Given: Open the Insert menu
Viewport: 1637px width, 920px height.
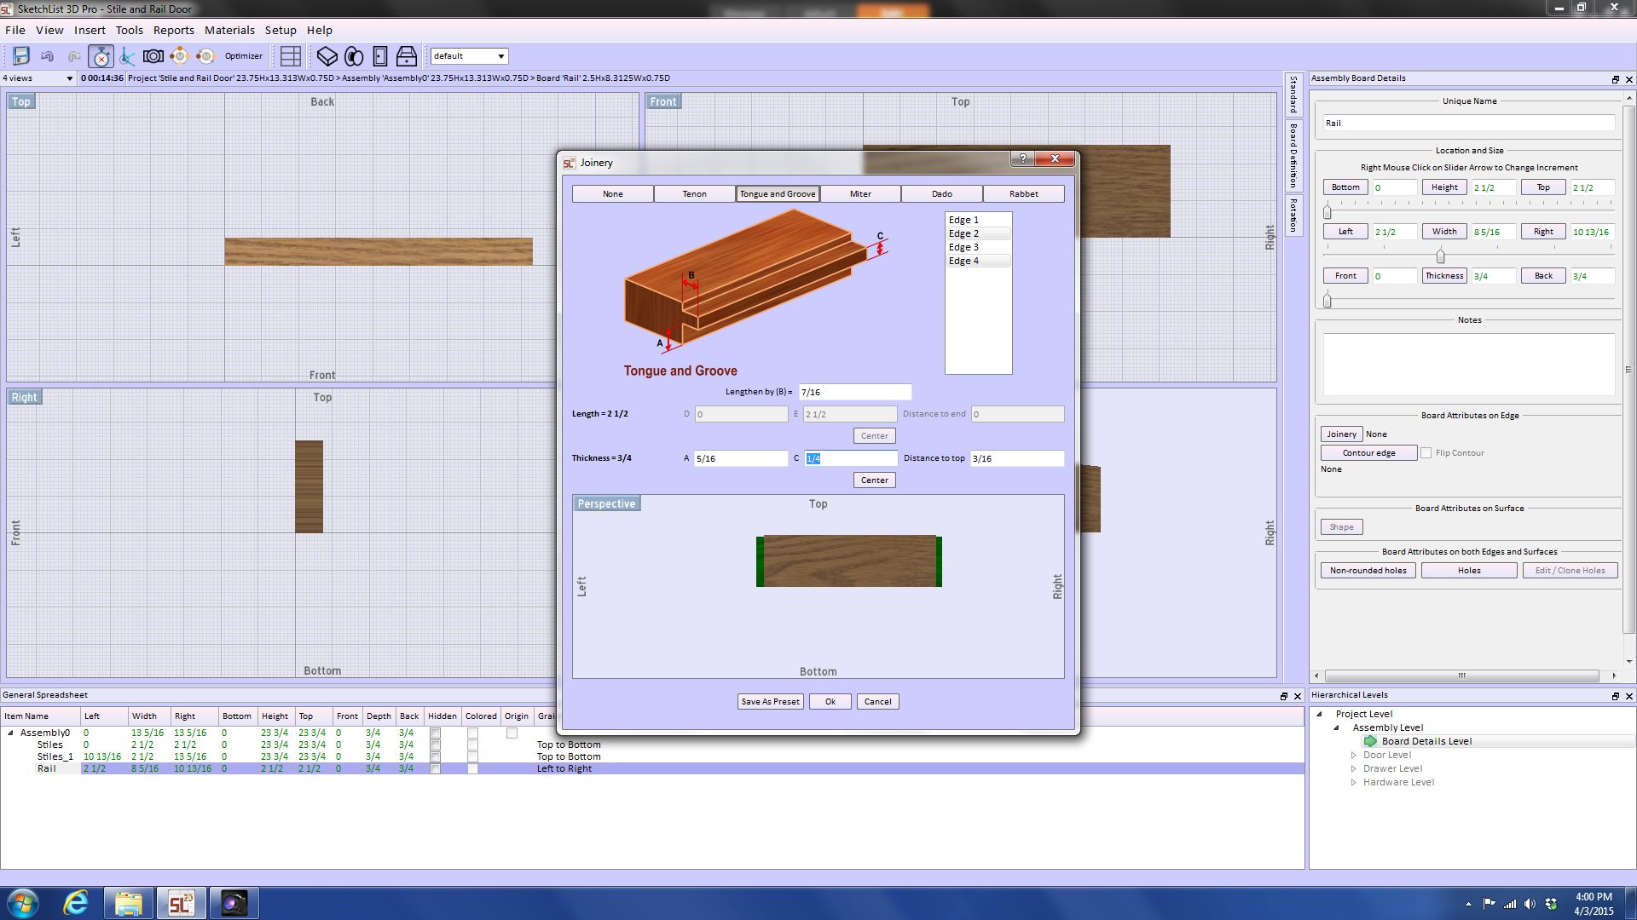Looking at the screenshot, I should click(x=90, y=30).
